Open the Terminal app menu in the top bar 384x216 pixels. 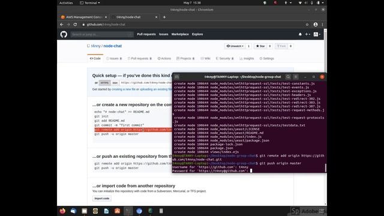[90, 3]
